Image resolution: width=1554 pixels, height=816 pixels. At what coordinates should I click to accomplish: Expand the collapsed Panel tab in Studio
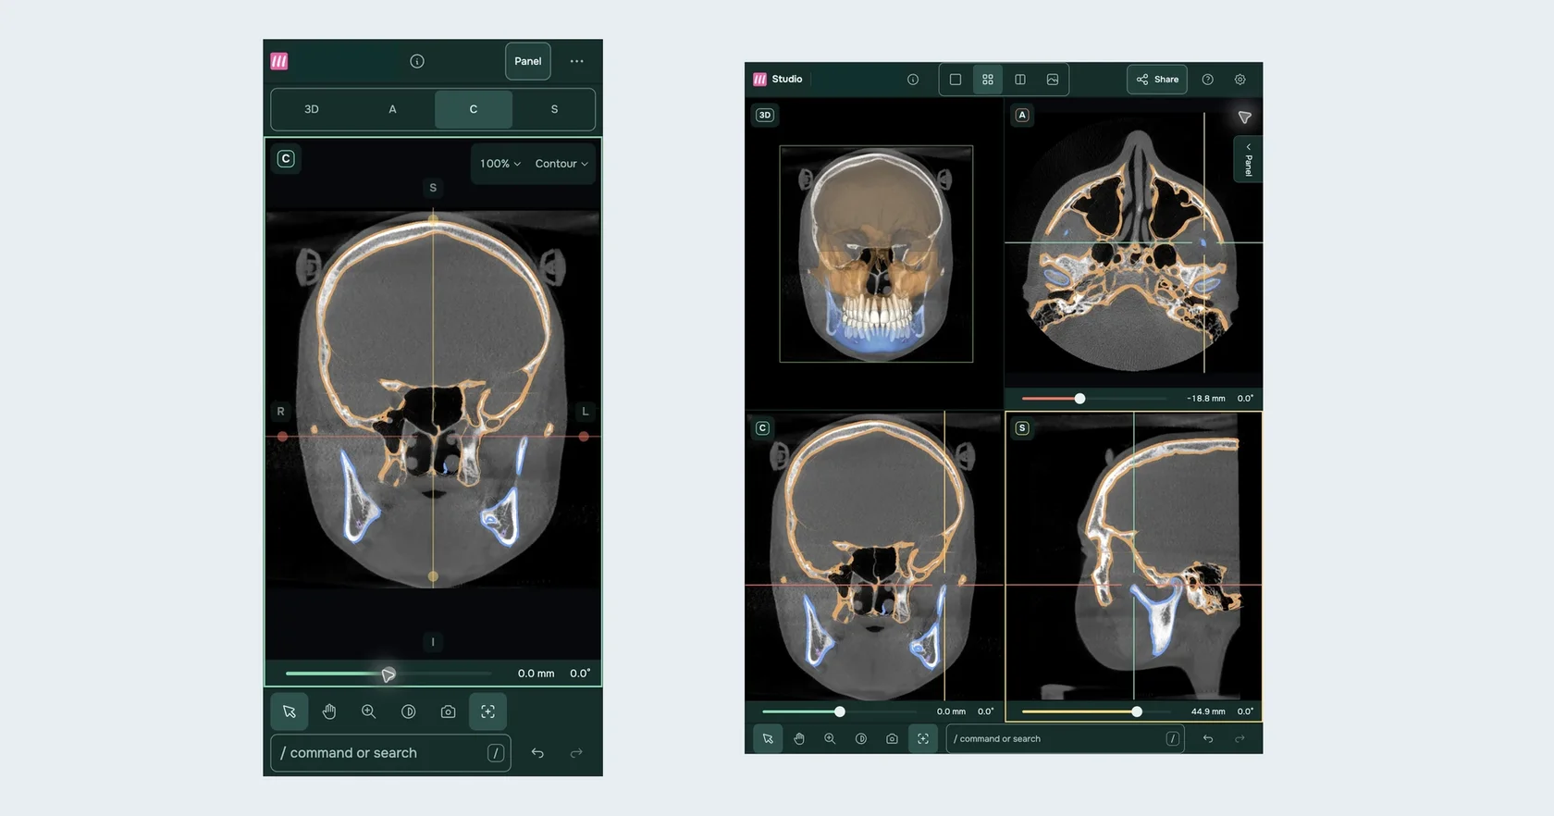pyautogui.click(x=1248, y=159)
